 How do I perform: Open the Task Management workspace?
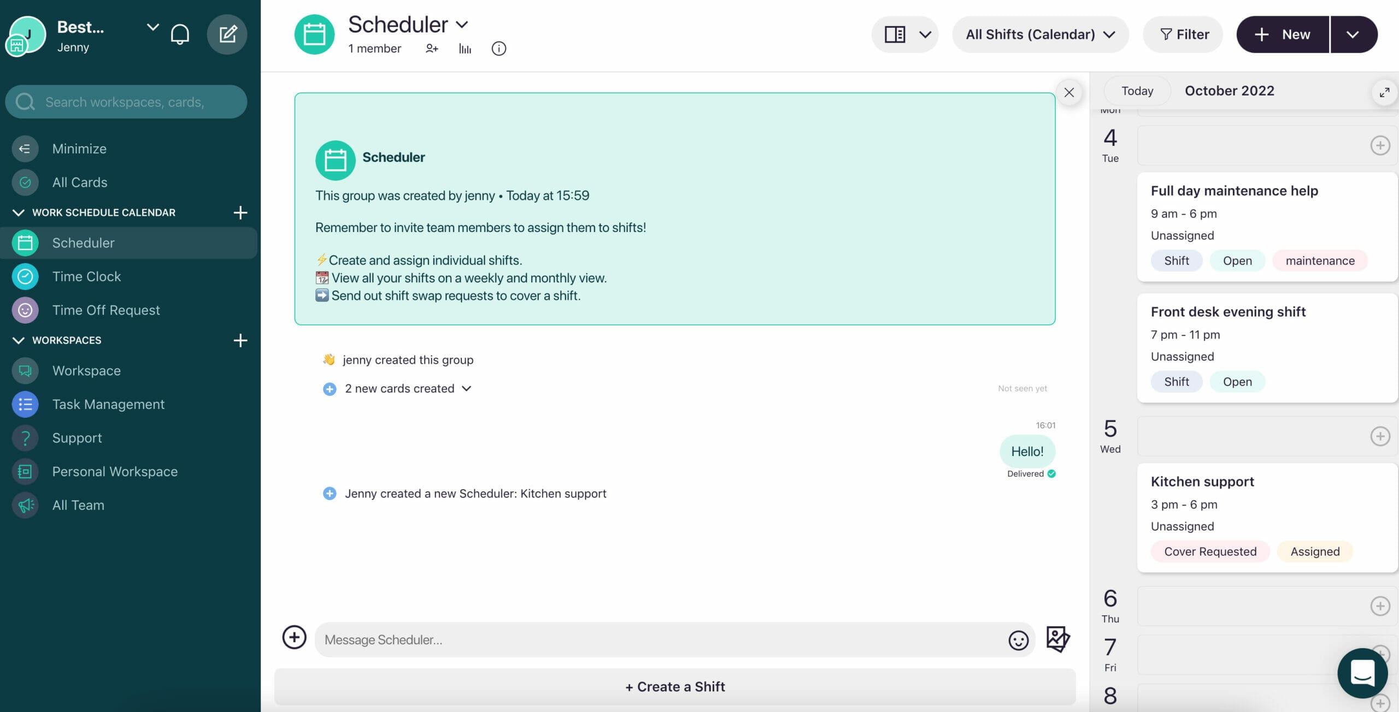[109, 404]
